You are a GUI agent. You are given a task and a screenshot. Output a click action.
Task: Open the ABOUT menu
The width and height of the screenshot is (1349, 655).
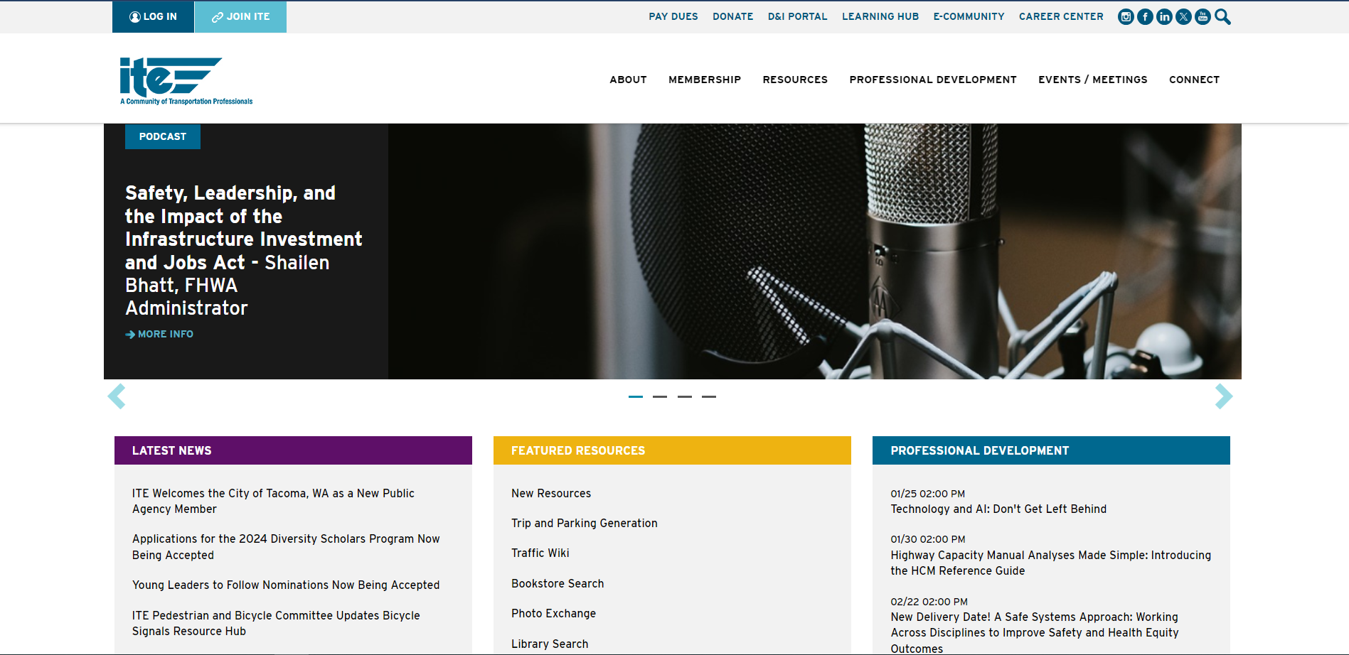point(628,80)
